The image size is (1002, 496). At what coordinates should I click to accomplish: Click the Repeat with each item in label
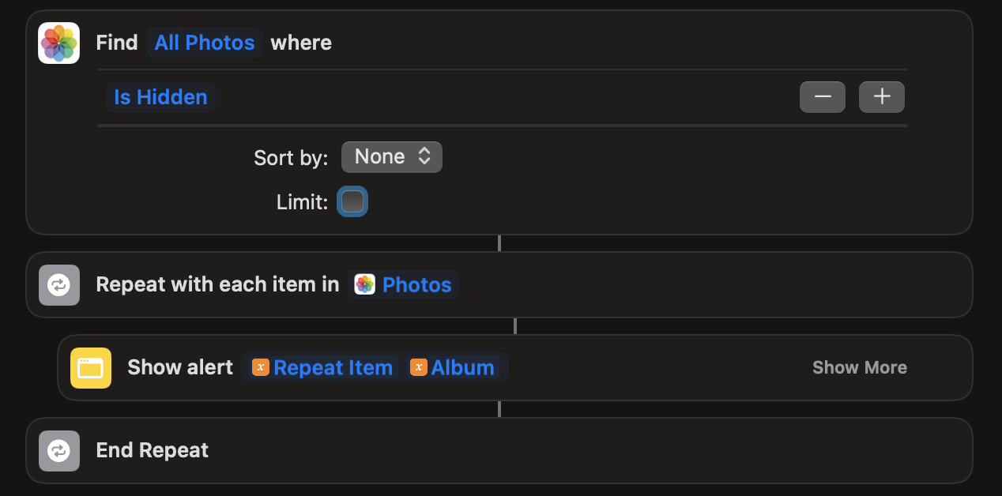click(217, 285)
